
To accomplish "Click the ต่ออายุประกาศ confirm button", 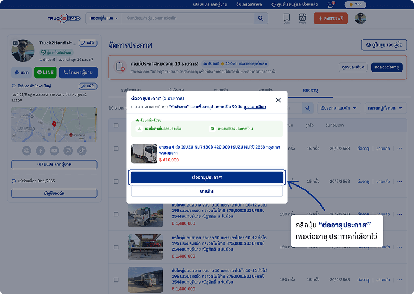I will (x=206, y=177).
